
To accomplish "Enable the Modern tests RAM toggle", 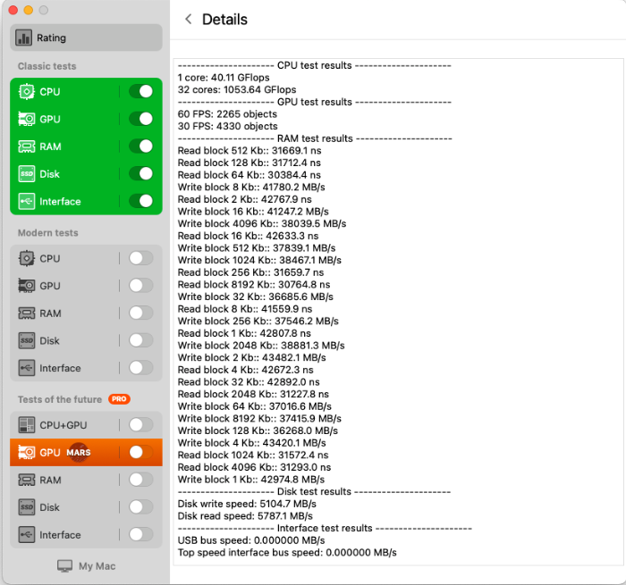I will (141, 313).
